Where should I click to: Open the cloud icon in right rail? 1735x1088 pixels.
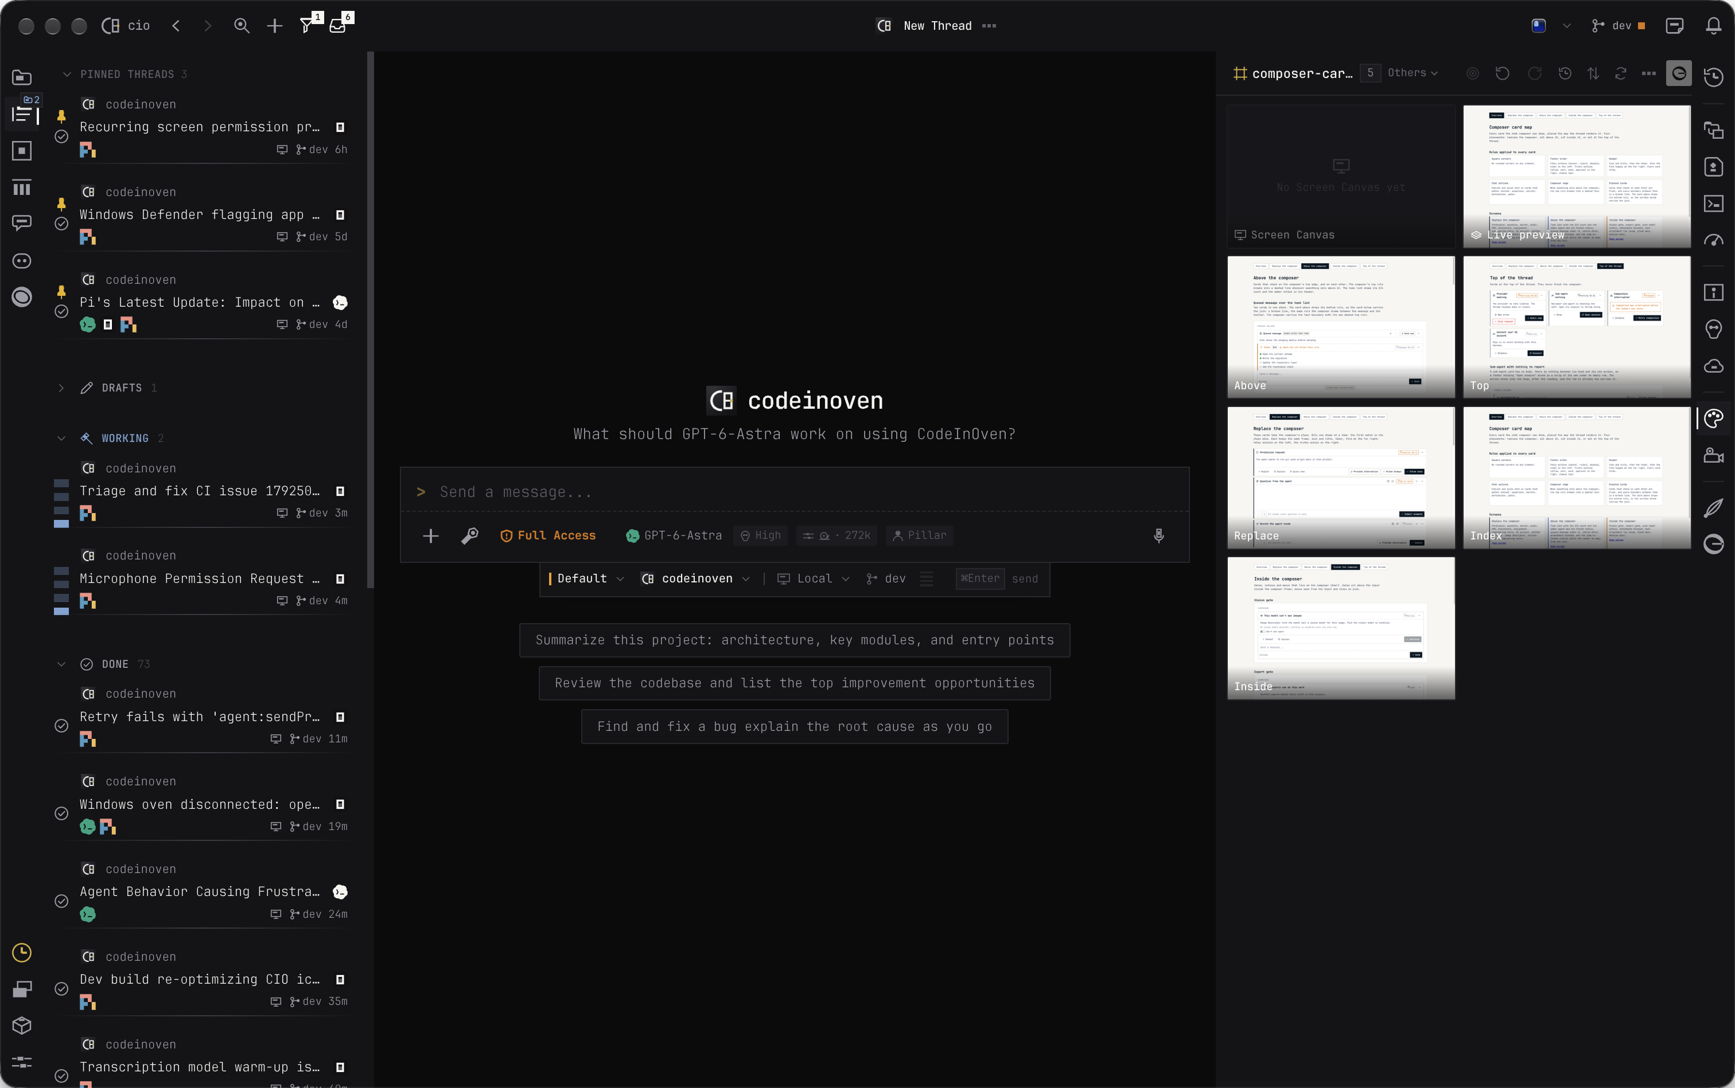click(1713, 366)
